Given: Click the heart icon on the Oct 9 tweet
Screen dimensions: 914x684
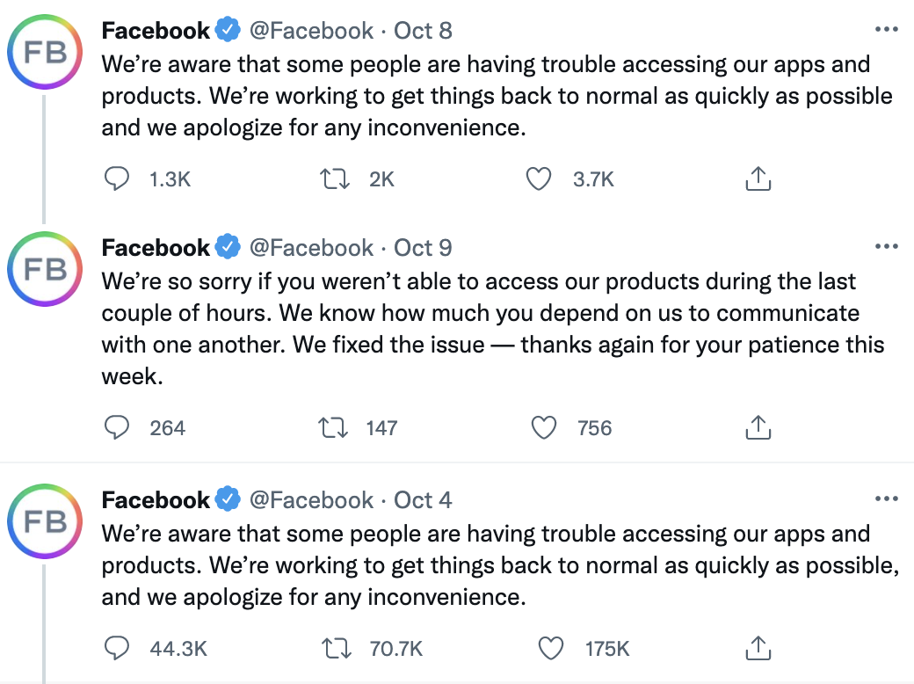Looking at the screenshot, I should pos(544,428).
